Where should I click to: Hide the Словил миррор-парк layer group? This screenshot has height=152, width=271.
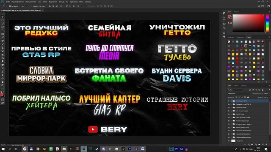tap(229, 121)
